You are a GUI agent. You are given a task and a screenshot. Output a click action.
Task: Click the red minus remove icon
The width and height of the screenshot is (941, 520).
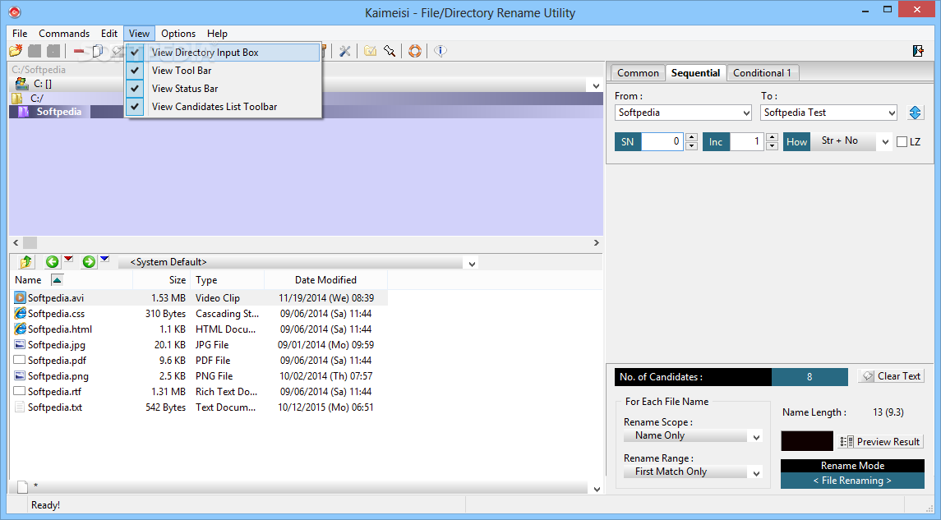[x=79, y=51]
